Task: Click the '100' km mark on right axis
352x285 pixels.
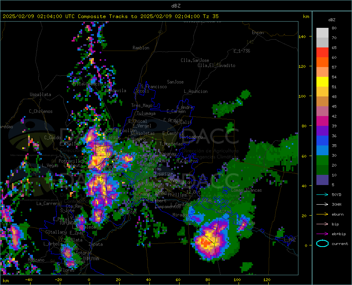Action: tap(302, 96)
